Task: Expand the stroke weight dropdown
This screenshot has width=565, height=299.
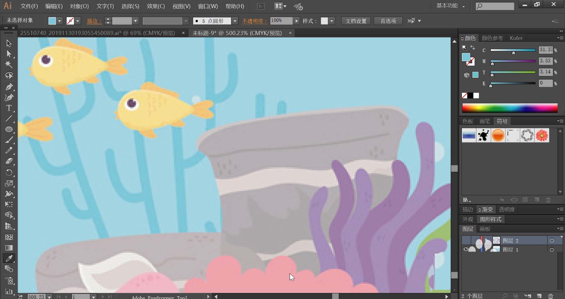Action: [135, 21]
